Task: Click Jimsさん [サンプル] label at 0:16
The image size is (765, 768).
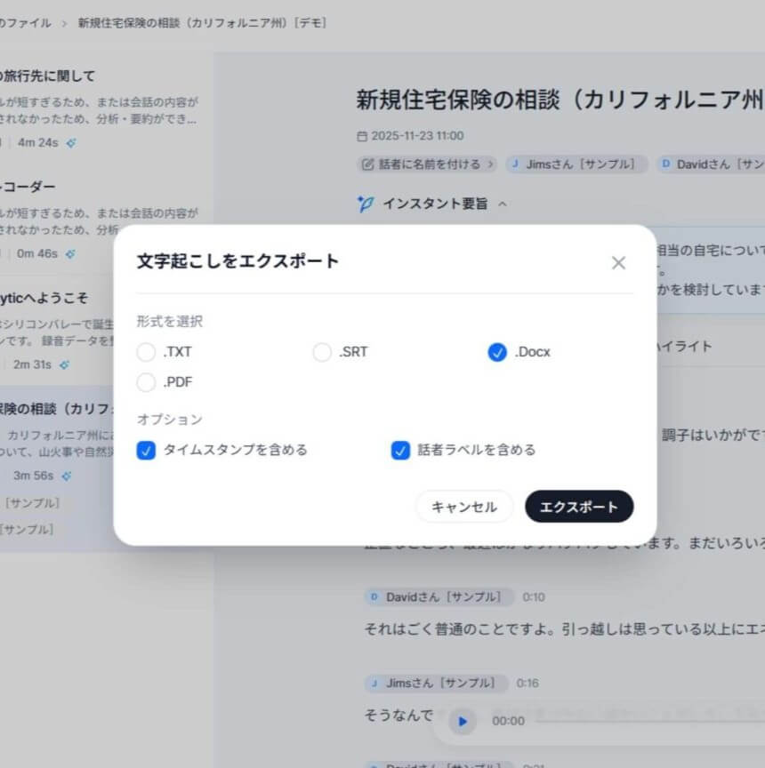Action: (x=436, y=683)
